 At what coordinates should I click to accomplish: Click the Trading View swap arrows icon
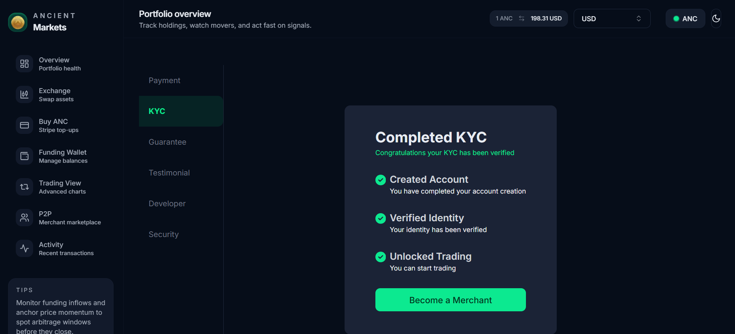24,187
